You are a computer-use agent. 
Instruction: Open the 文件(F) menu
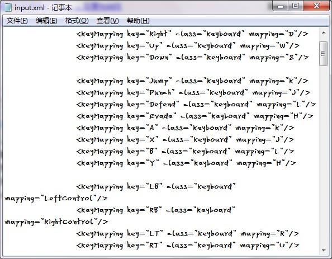pyautogui.click(x=17, y=21)
